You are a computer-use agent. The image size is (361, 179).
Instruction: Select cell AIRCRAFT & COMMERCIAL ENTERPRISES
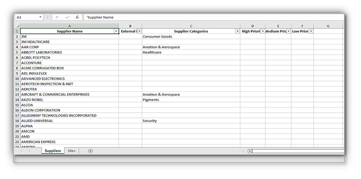pyautogui.click(x=69, y=95)
